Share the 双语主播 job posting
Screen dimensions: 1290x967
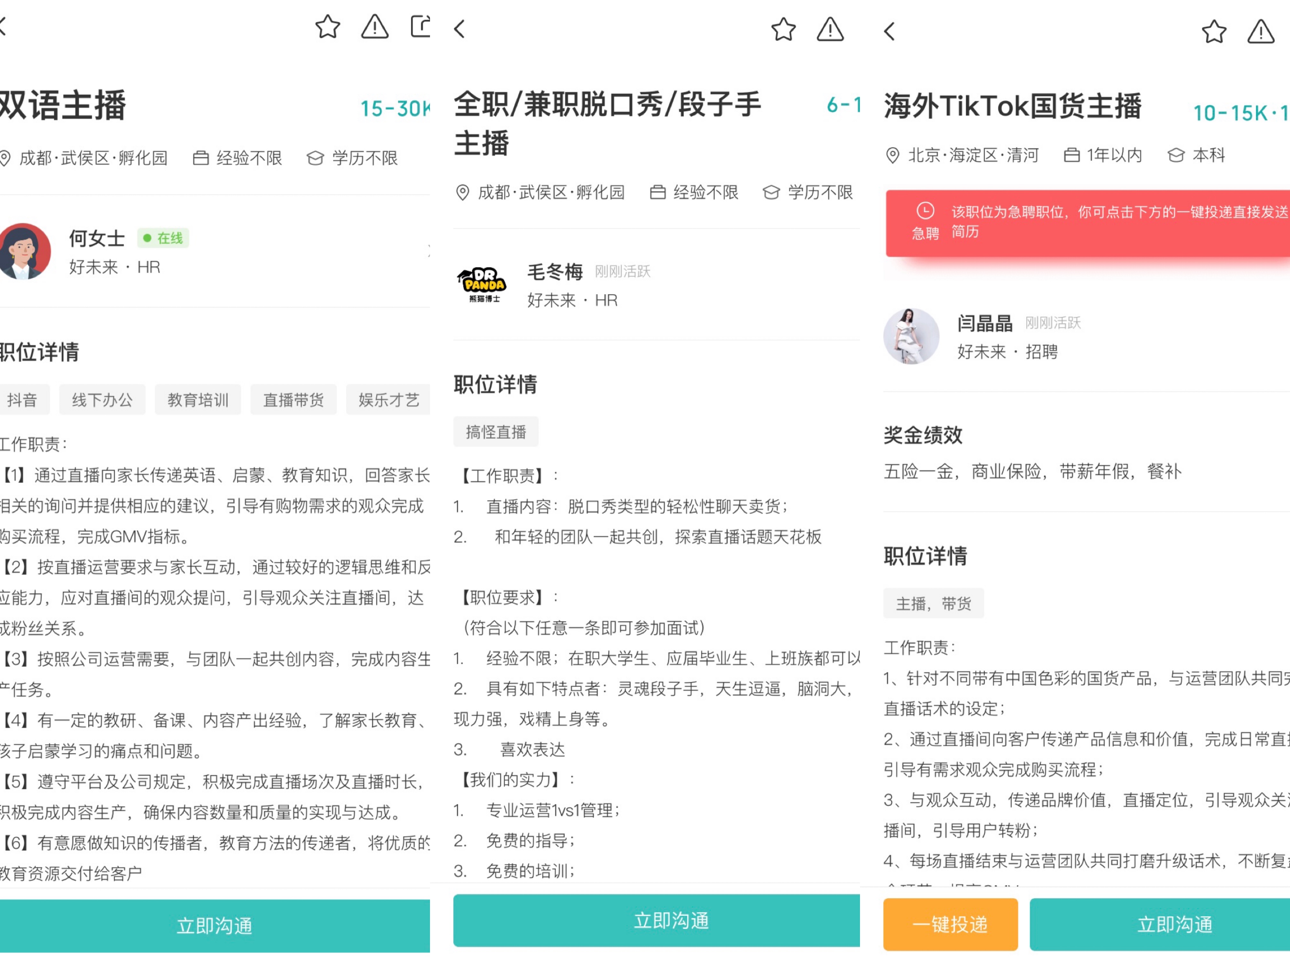point(421,27)
